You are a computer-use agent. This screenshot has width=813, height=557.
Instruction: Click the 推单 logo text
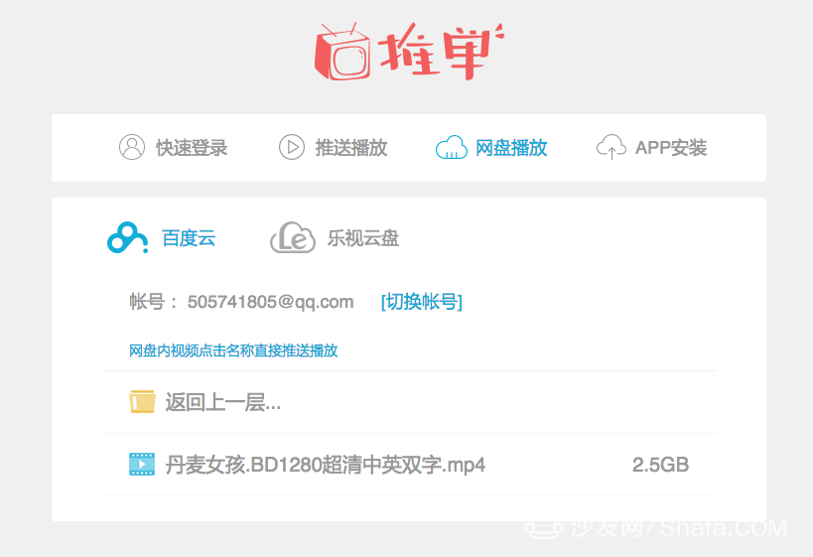441,51
